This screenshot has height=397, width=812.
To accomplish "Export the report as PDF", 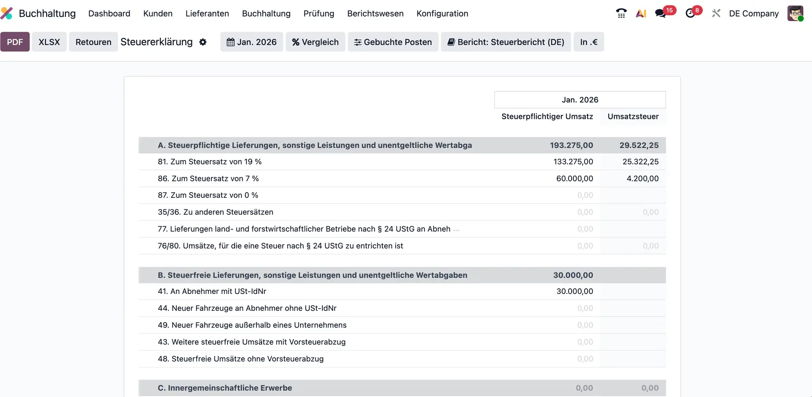I will [x=15, y=42].
